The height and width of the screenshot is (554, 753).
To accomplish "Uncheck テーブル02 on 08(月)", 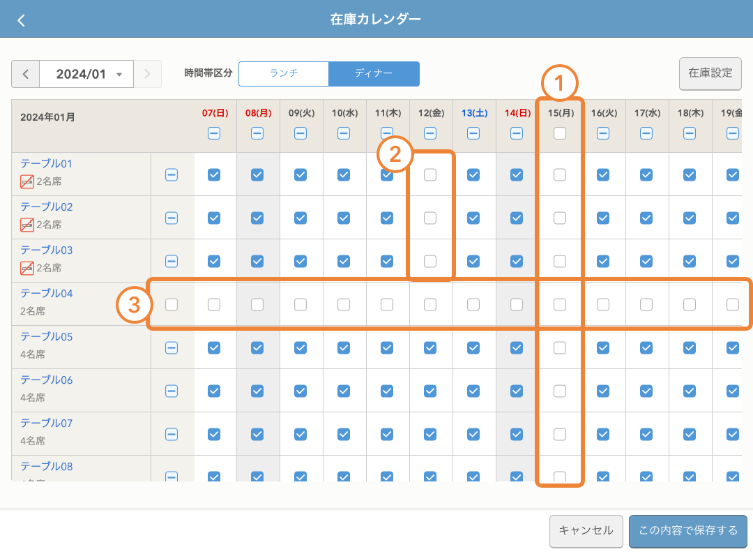I will tap(257, 218).
